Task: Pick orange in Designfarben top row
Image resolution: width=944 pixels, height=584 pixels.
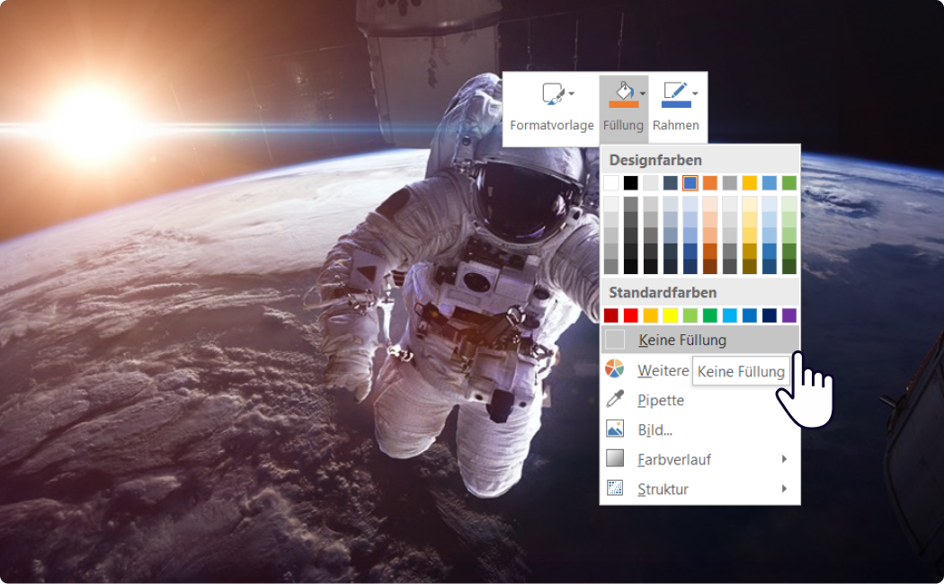Action: coord(710,183)
